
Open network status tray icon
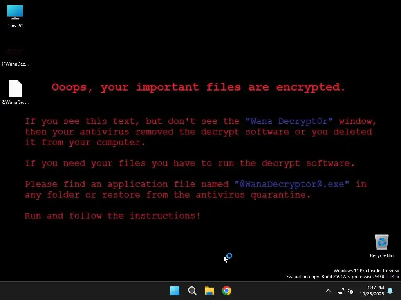(x=340, y=291)
